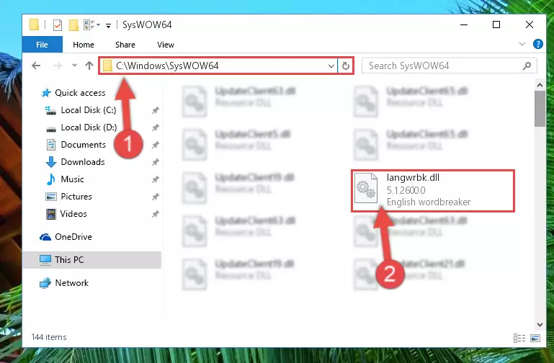The height and width of the screenshot is (363, 554).
Task: Open the recent locations dropdown arrow
Action: 74,66
